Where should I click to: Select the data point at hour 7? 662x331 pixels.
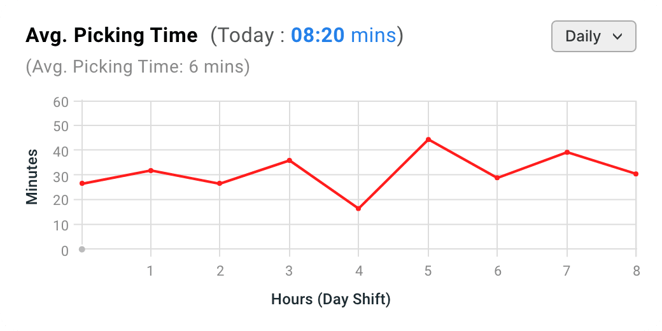click(567, 152)
